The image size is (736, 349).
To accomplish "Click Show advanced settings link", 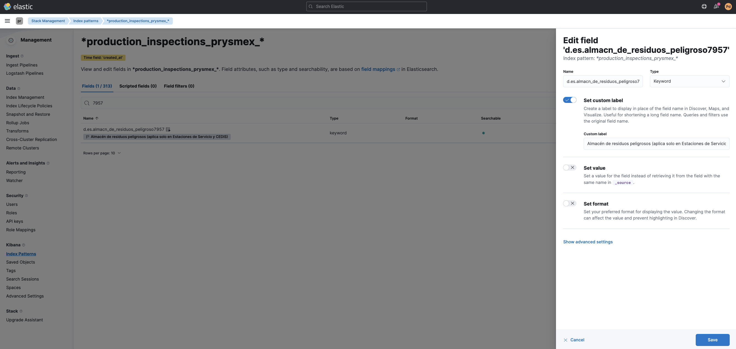I will coord(588,242).
